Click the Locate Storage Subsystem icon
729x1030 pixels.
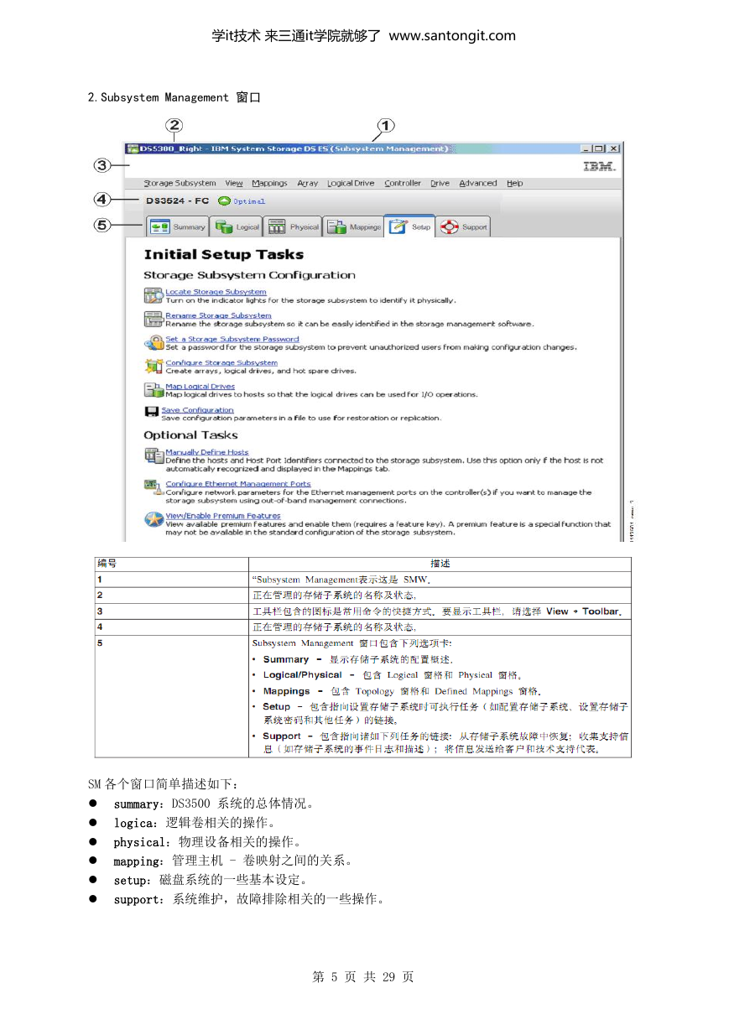click(154, 295)
